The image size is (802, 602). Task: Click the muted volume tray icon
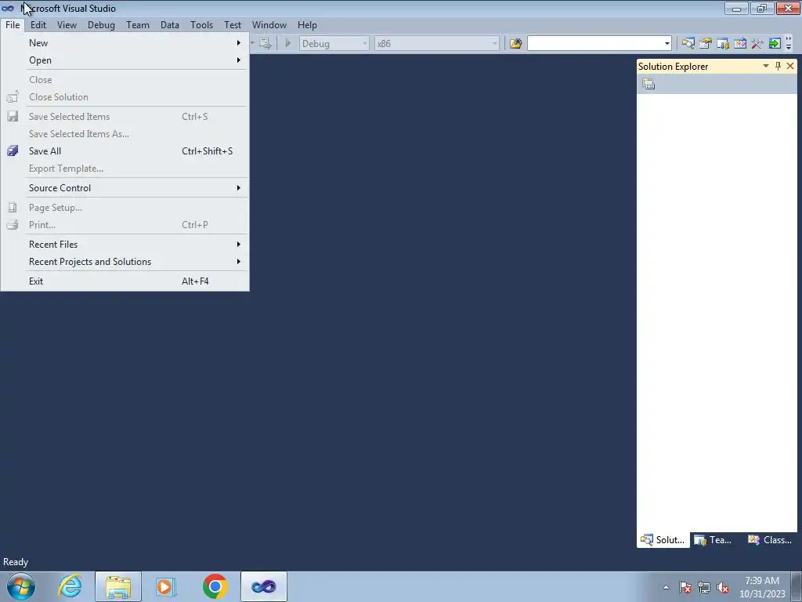(x=723, y=587)
